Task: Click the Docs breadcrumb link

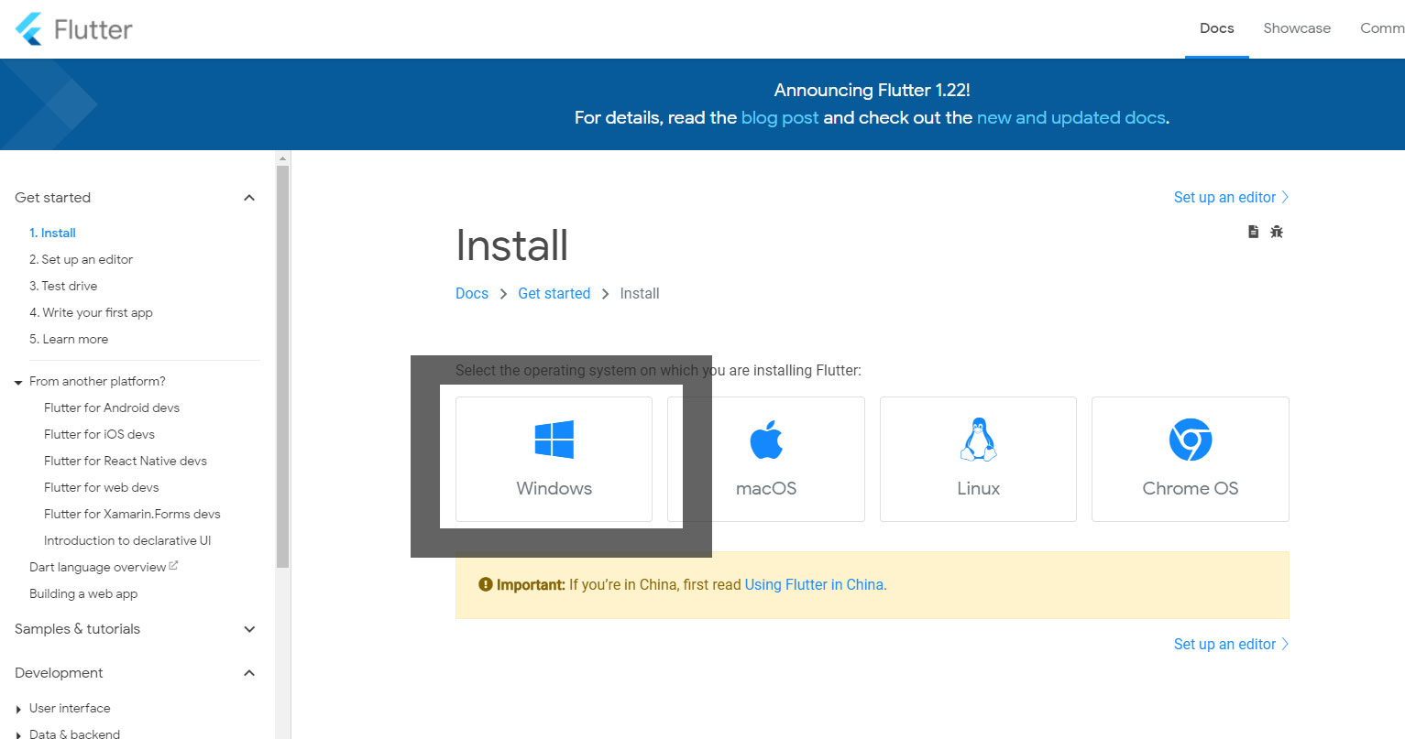Action: click(x=472, y=293)
